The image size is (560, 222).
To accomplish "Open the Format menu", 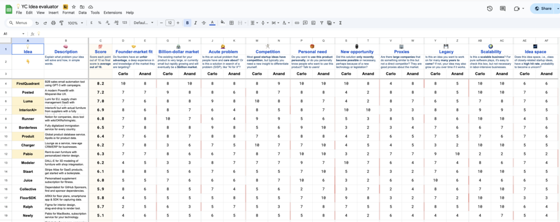I will pyautogui.click(x=68, y=13).
